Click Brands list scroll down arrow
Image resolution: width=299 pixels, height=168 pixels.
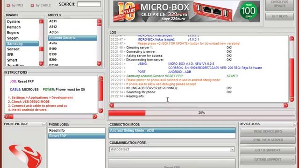pos(41,63)
